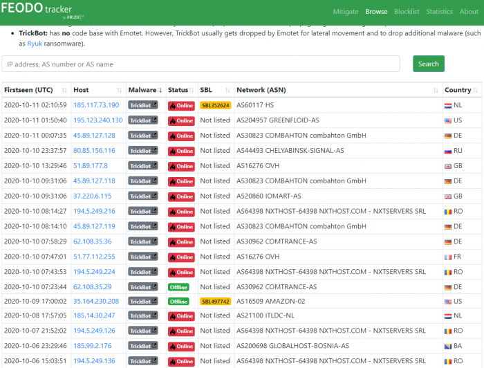The image size is (484, 368).
Task: Sort table by Host column arrows
Action: click(x=119, y=90)
